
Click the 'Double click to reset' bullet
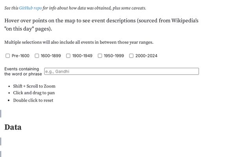(x=33, y=100)
